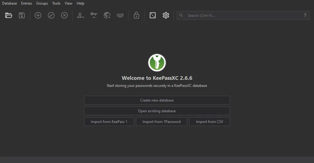The height and width of the screenshot is (163, 314).
Task: Copy URL to clipboard globe icon
Action: coord(107,15)
